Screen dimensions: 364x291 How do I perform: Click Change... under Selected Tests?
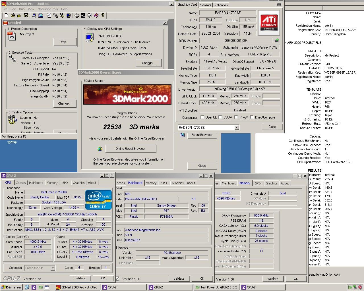65,103
